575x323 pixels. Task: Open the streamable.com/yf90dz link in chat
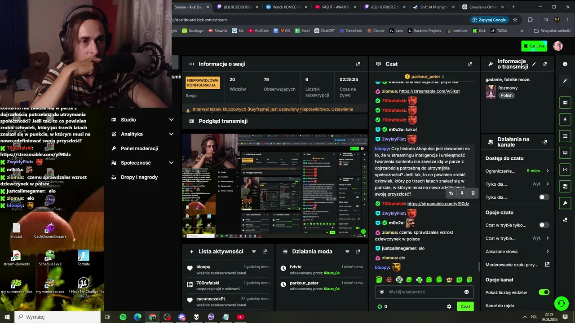438,204
